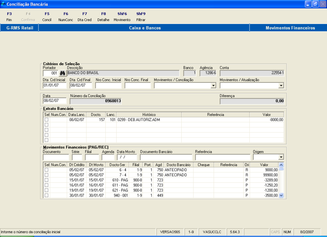The height and width of the screenshot is (237, 327).
Task: Click ShF6 Movimento toolbar icon
Action: (122, 16)
